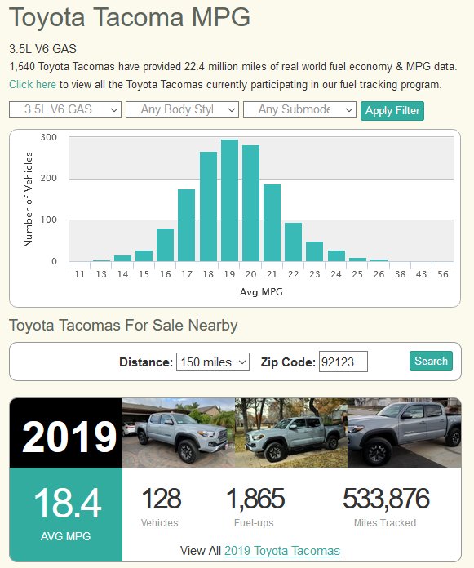This screenshot has width=474, height=568.
Task: Select the 18 MPG bar in chart
Action: [208, 206]
